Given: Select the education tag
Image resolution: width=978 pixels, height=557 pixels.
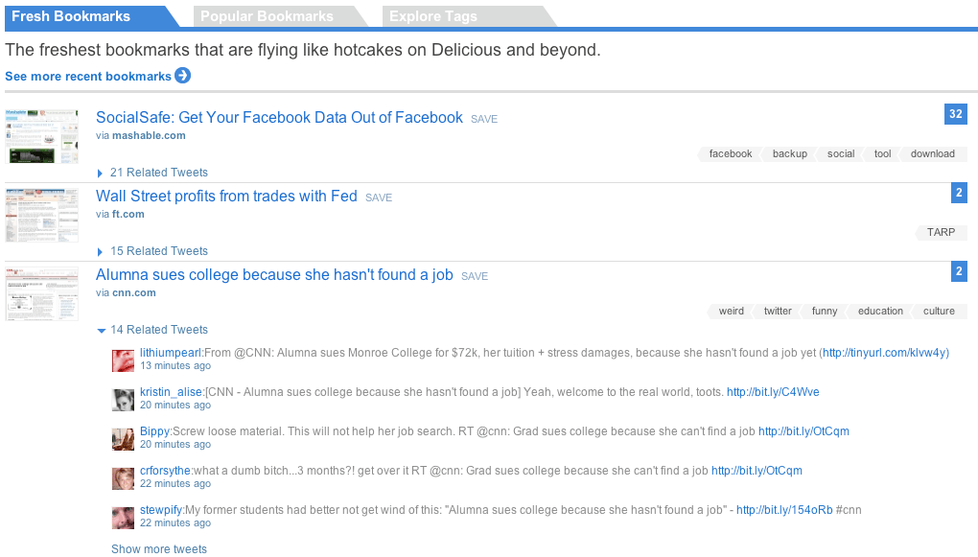Looking at the screenshot, I should pos(880,312).
